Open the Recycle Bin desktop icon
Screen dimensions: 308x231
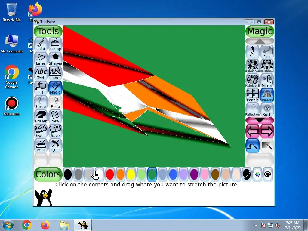[12, 12]
